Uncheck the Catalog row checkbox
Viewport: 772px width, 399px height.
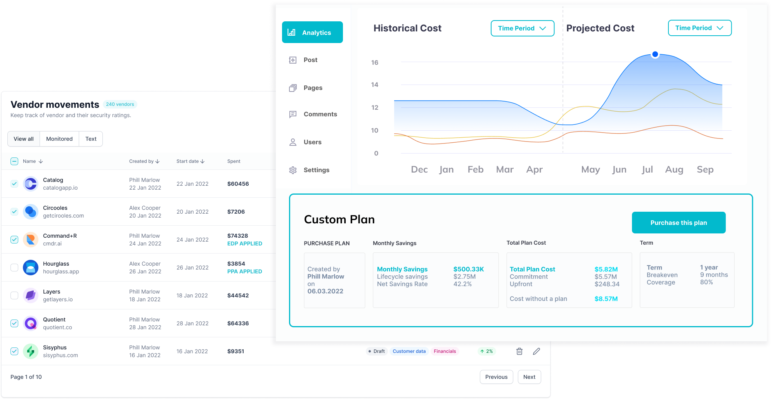click(x=14, y=184)
